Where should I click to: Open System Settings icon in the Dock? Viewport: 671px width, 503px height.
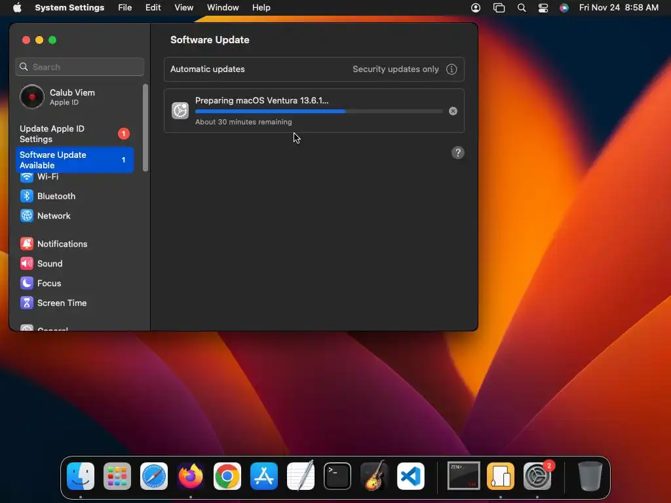pyautogui.click(x=537, y=476)
